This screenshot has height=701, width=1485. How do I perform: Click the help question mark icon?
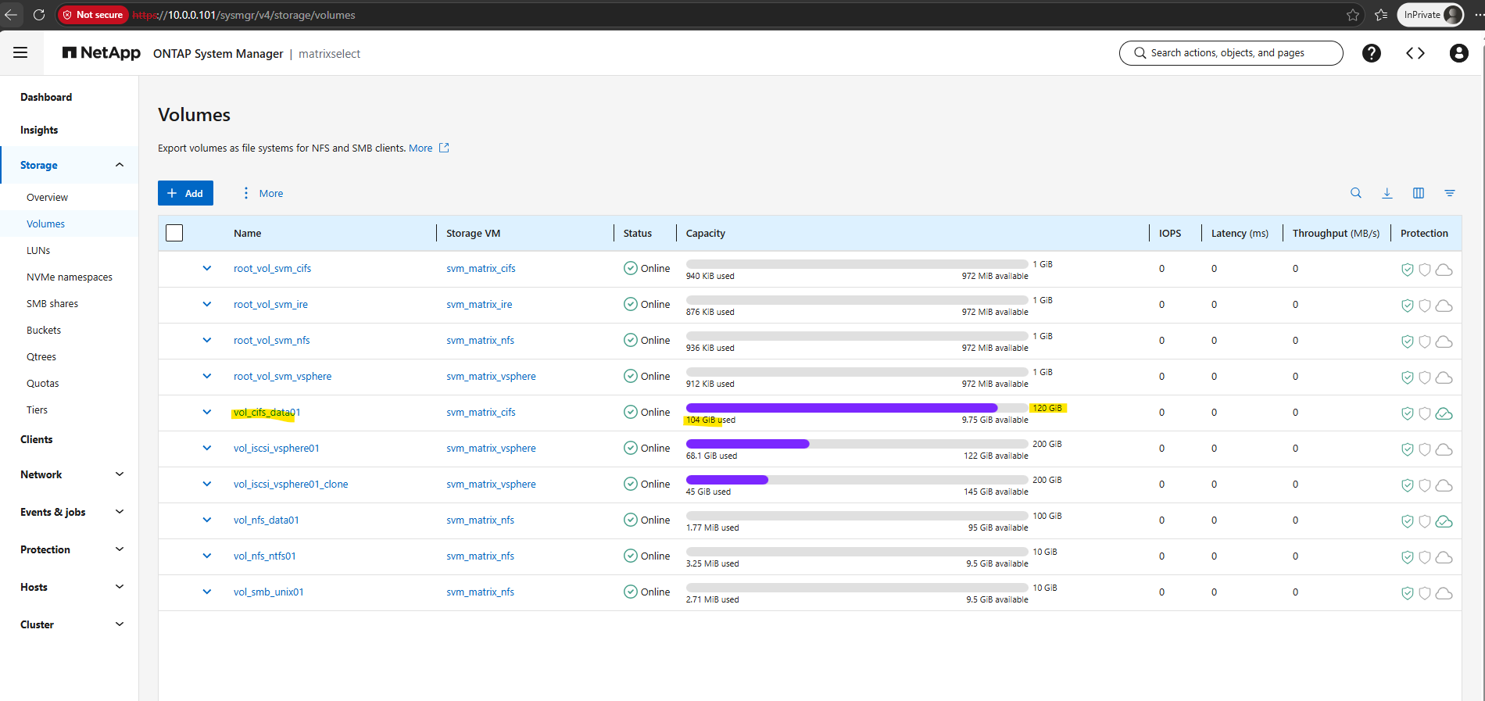pyautogui.click(x=1372, y=53)
